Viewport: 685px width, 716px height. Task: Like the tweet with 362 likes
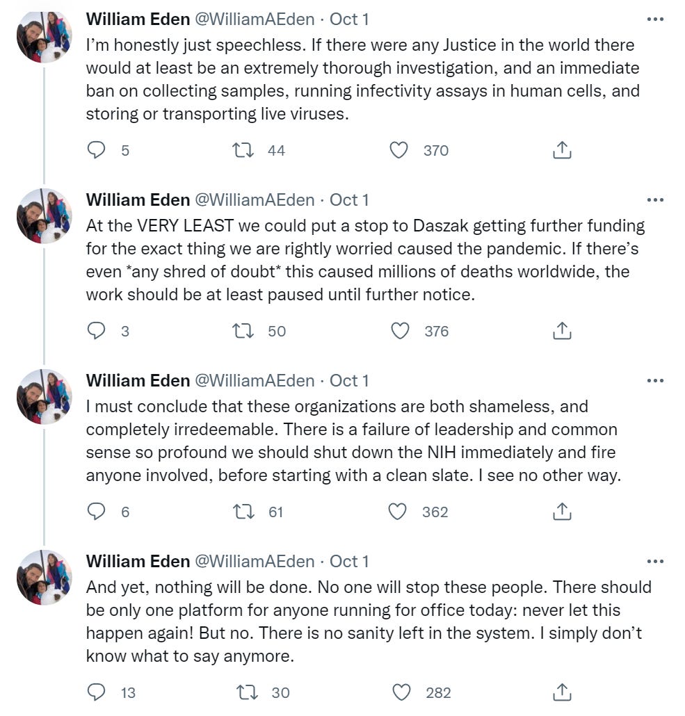[397, 512]
